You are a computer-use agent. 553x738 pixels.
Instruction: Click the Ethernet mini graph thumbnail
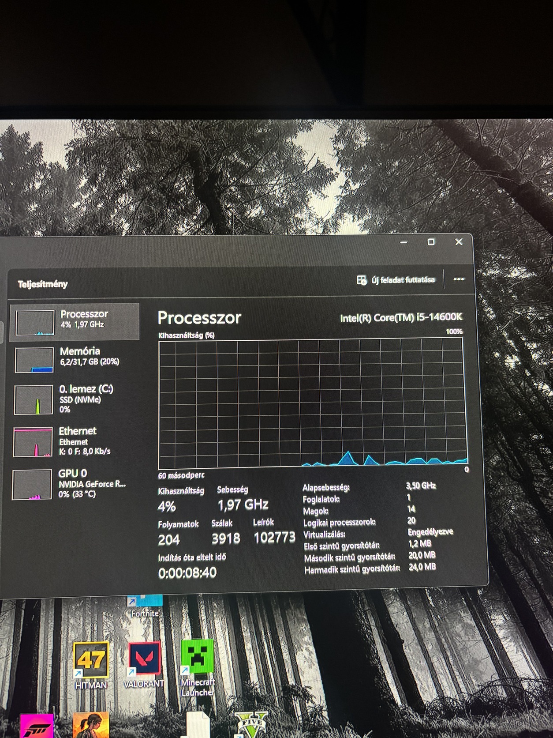point(33,442)
